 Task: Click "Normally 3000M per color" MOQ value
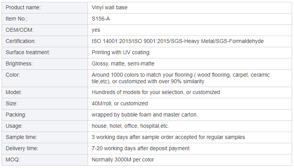pos(123,159)
